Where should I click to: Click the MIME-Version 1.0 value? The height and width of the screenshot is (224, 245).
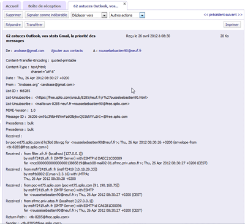33,110
